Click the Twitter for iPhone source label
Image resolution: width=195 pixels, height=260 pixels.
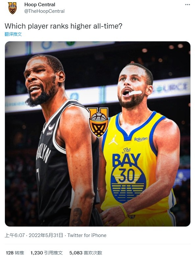[87, 235]
